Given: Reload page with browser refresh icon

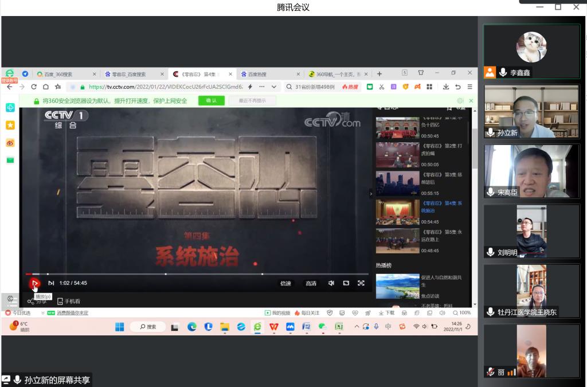Looking at the screenshot, I should (34, 87).
